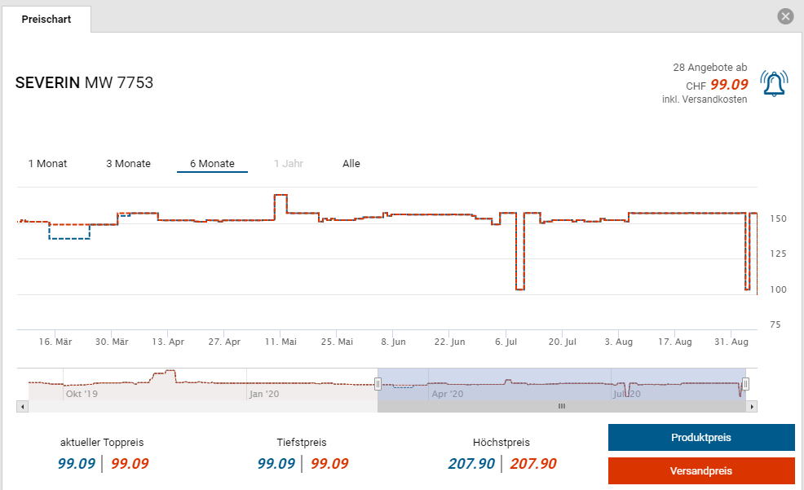The height and width of the screenshot is (490, 804).
Task: Click the price dip near 6. Jul
Action: click(519, 289)
